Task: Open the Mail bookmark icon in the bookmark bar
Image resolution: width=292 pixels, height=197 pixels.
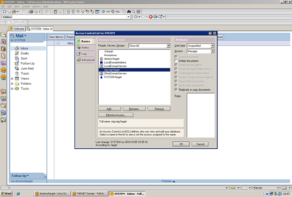Action: [3, 35]
